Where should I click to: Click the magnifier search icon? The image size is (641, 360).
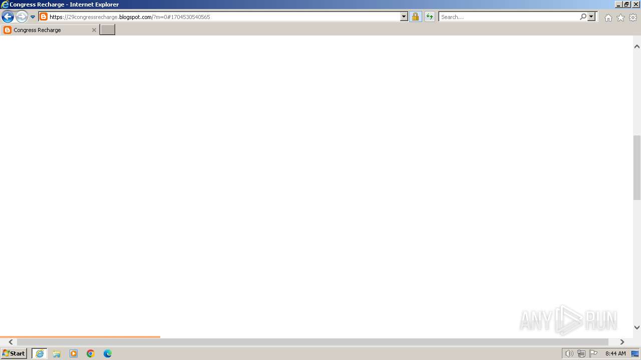(583, 16)
